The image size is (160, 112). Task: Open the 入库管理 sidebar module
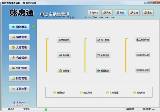(x=19, y=48)
